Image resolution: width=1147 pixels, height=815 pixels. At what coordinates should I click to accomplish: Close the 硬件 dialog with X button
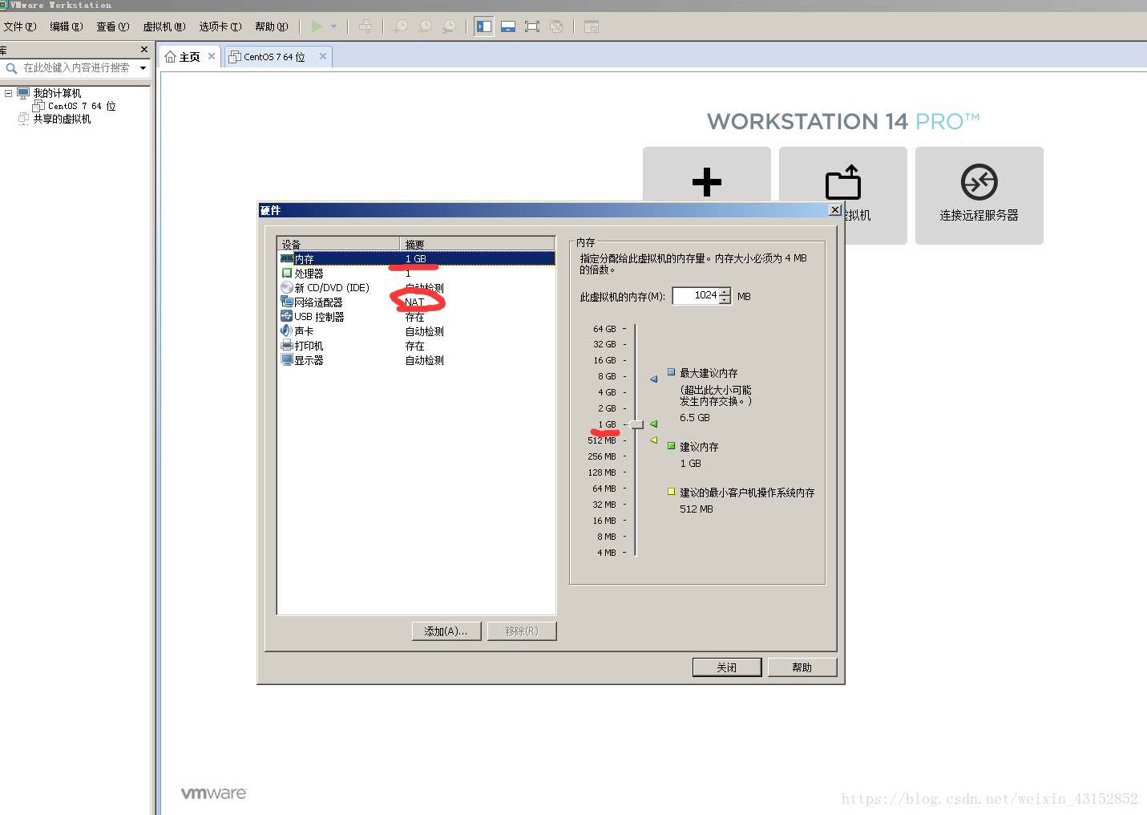tap(834, 210)
